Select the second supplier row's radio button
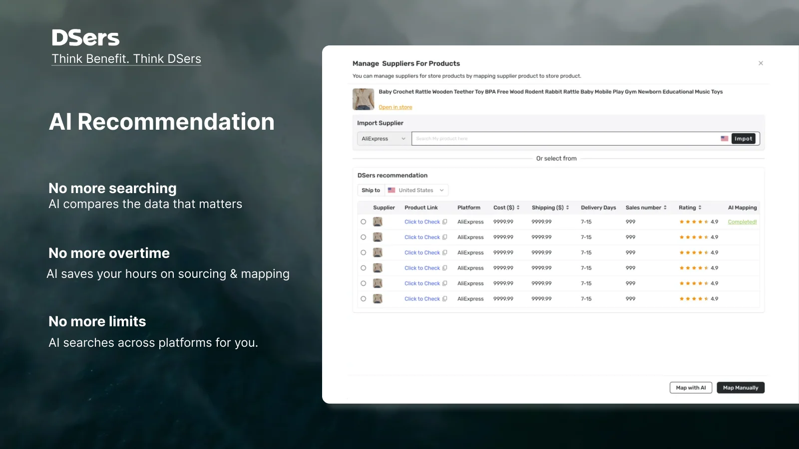 363,237
